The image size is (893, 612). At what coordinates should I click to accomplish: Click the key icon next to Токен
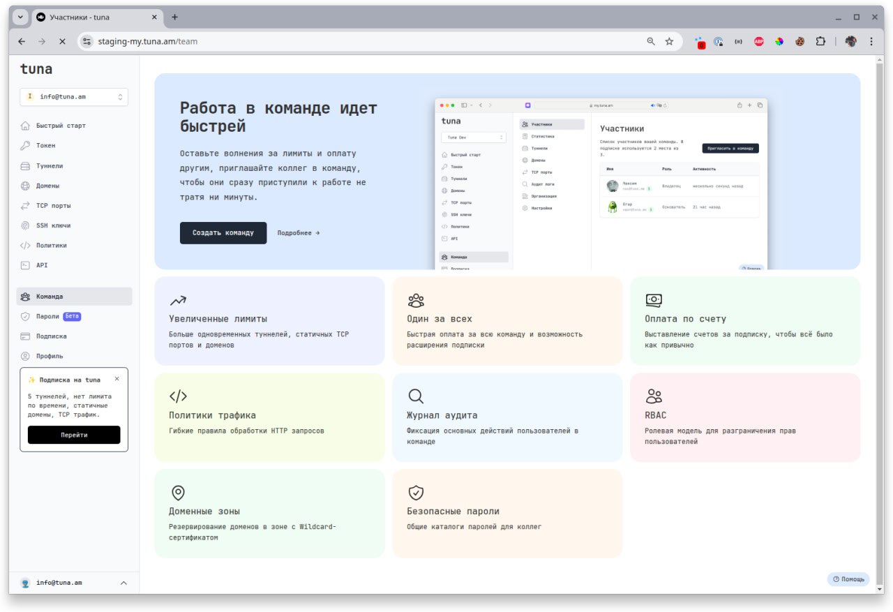(25, 146)
